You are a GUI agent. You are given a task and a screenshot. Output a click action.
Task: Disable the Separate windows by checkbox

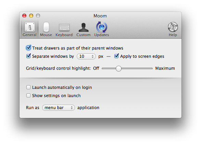[28, 56]
